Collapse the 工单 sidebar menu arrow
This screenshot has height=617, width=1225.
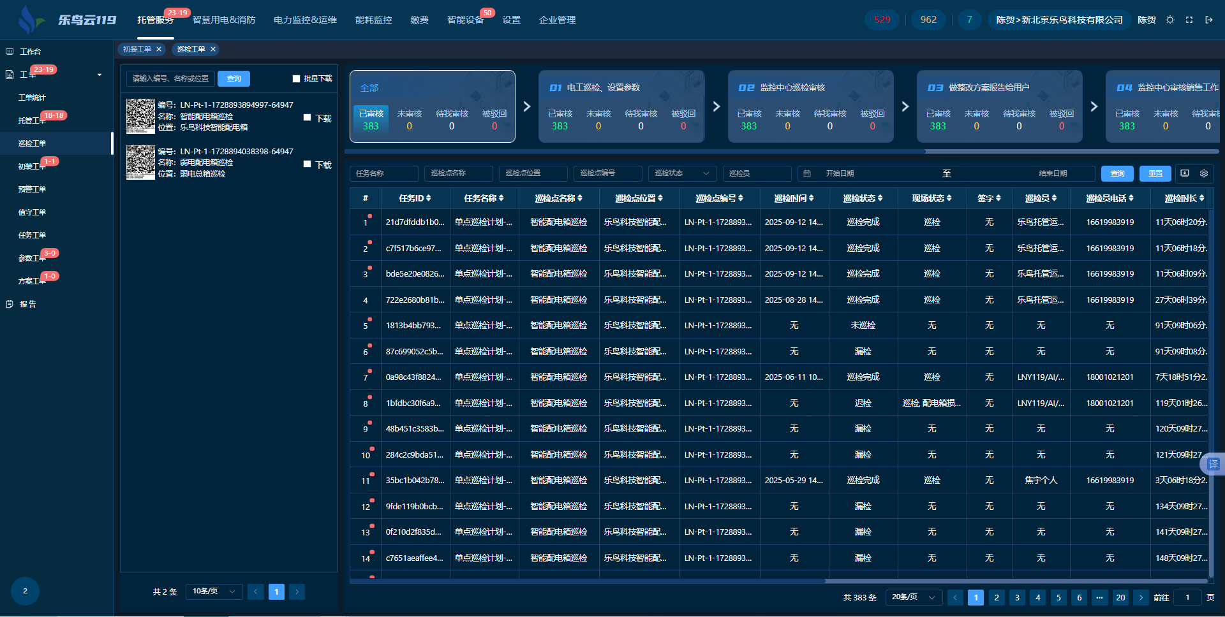click(x=100, y=75)
